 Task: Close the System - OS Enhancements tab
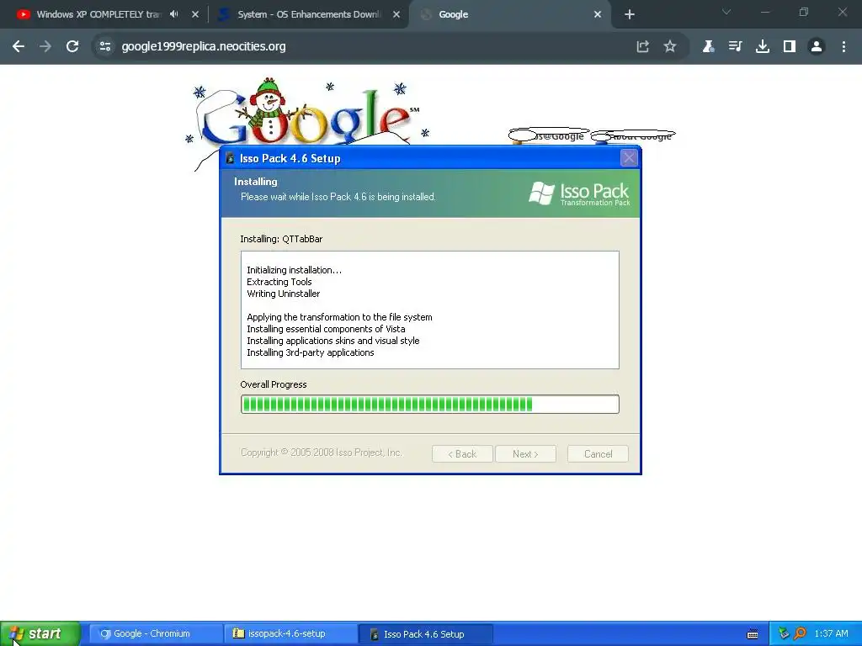396,14
